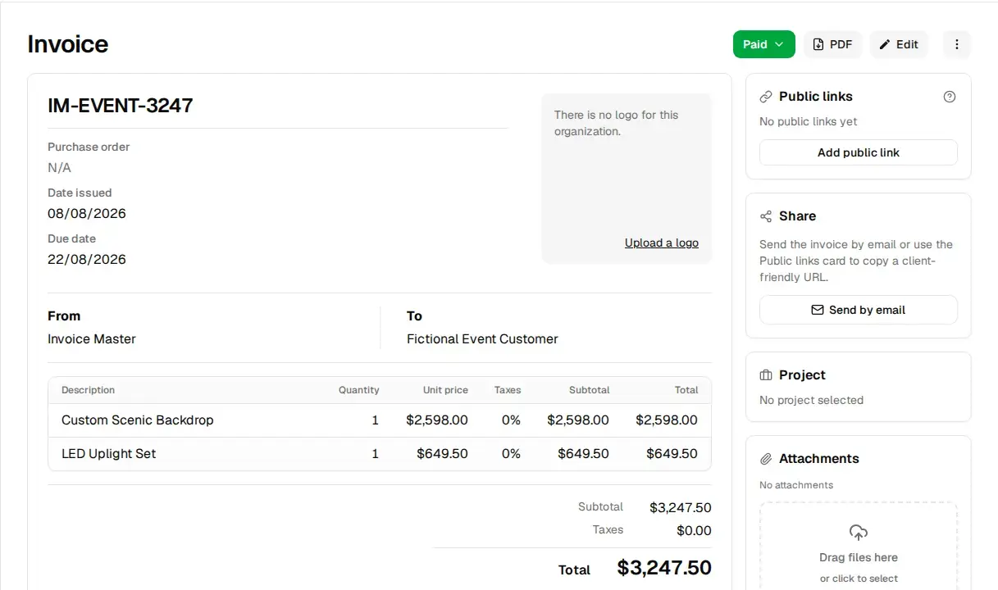Upload a logo link
The height and width of the screenshot is (590, 998).
pos(662,243)
